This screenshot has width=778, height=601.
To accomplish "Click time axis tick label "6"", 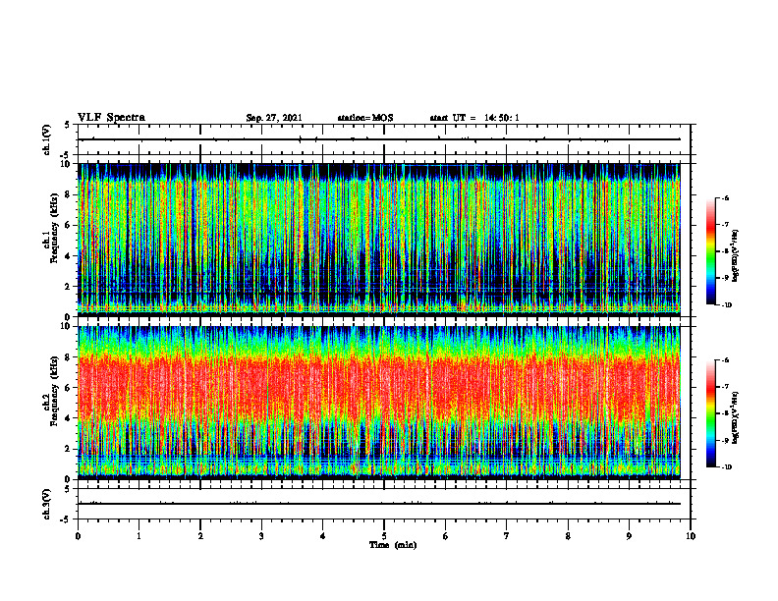I will 446,536.
